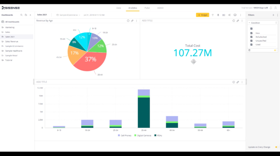Image resolution: width=280 pixels, height=156 pixels.
Task: Open the Sample Retail dashboard
Action: tap(11, 55)
